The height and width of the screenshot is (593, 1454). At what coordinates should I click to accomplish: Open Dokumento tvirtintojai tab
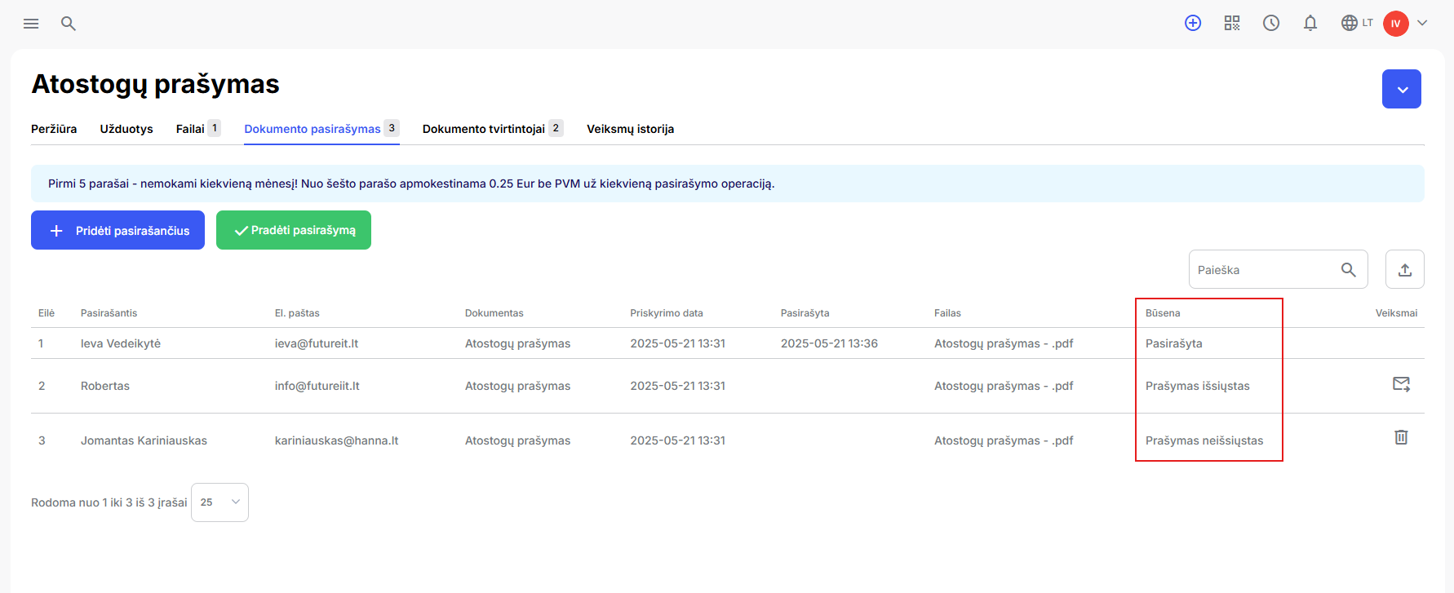coord(493,129)
